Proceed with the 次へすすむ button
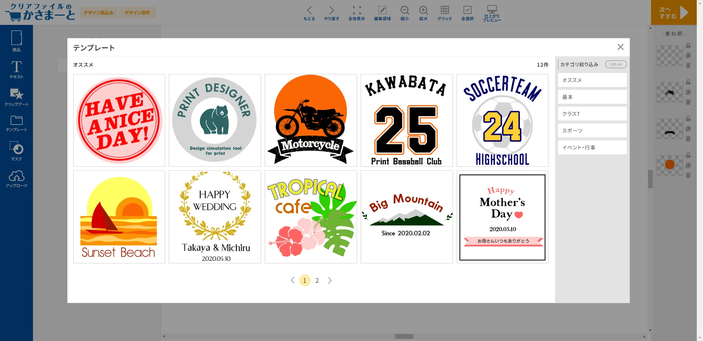This screenshot has height=341, width=703. tap(674, 12)
